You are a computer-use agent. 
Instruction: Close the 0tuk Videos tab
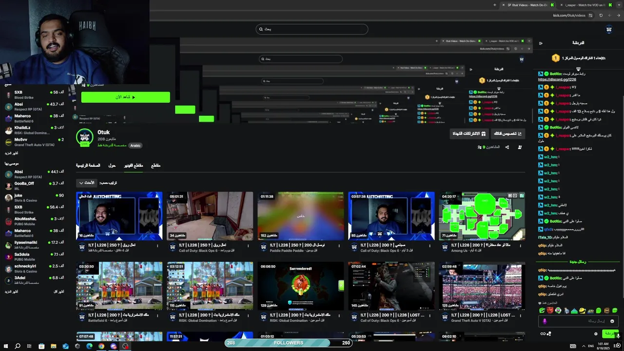pos(504,5)
